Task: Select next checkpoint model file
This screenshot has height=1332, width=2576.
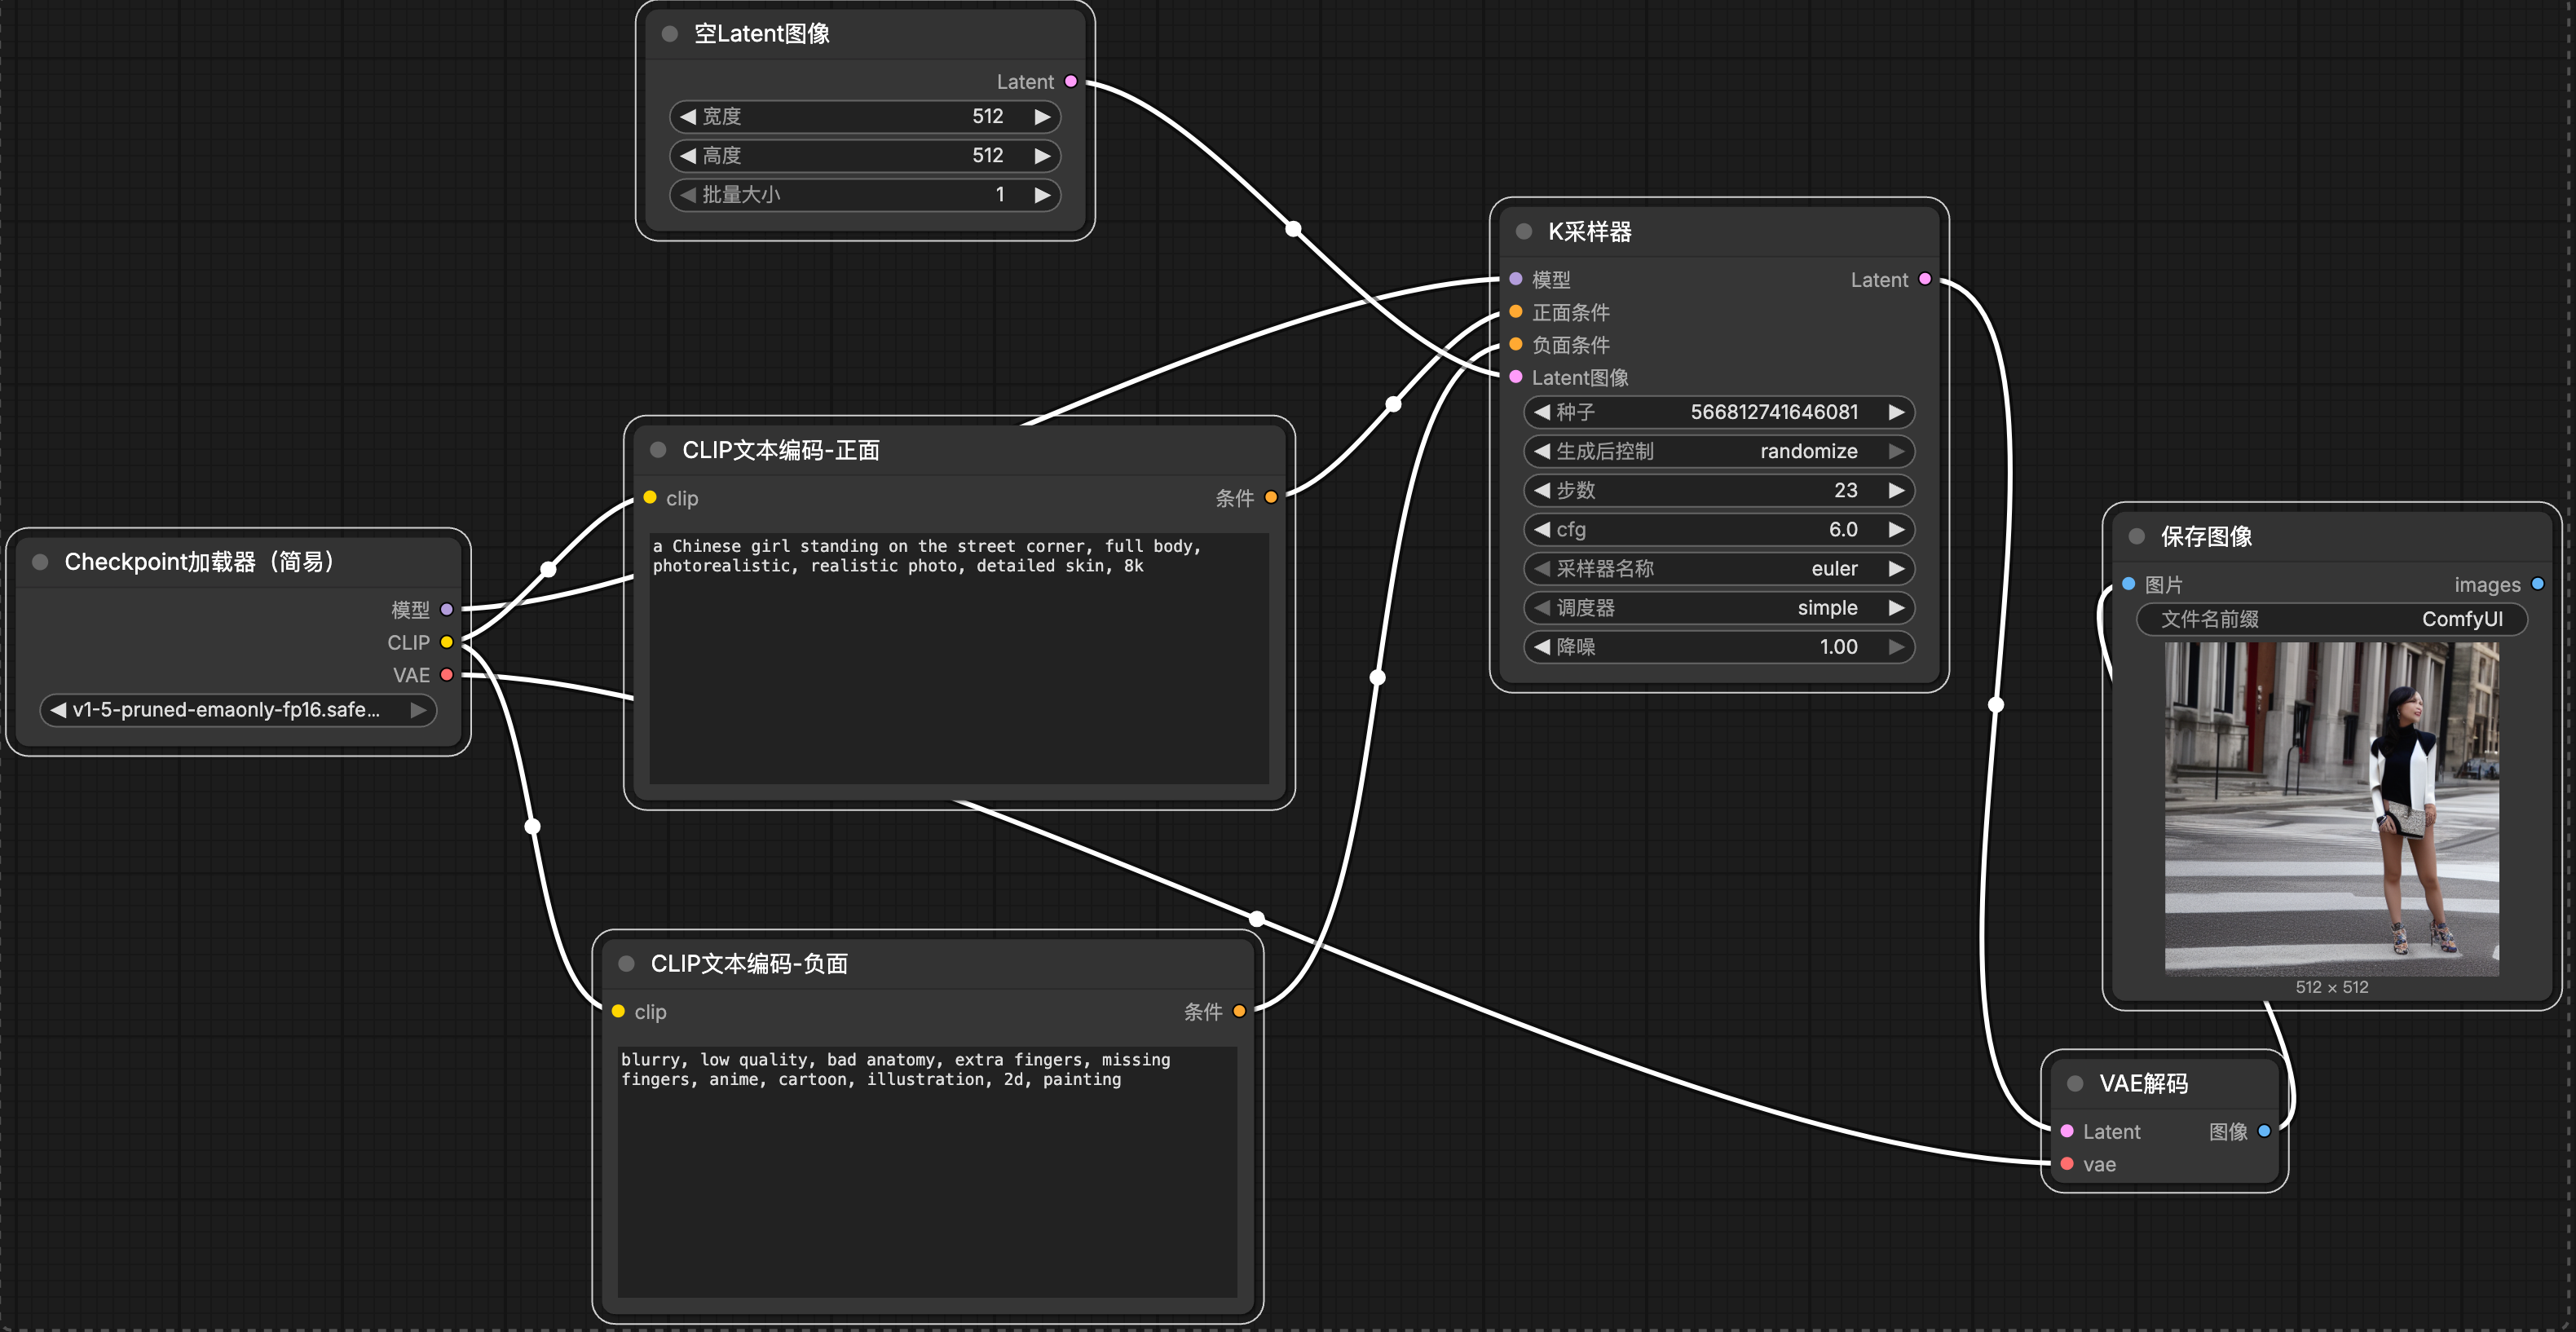Action: point(418,710)
